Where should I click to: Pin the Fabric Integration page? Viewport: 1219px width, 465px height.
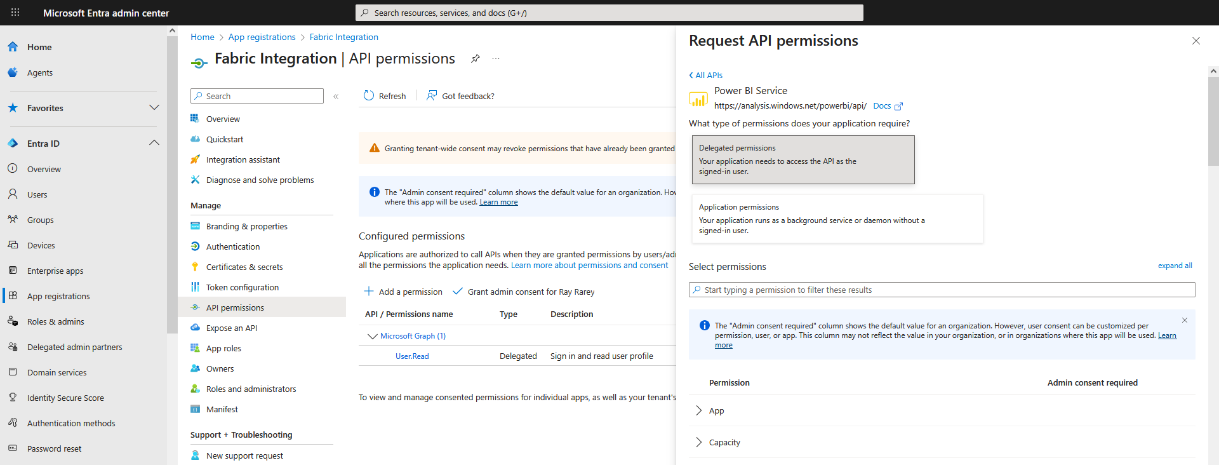tap(475, 58)
